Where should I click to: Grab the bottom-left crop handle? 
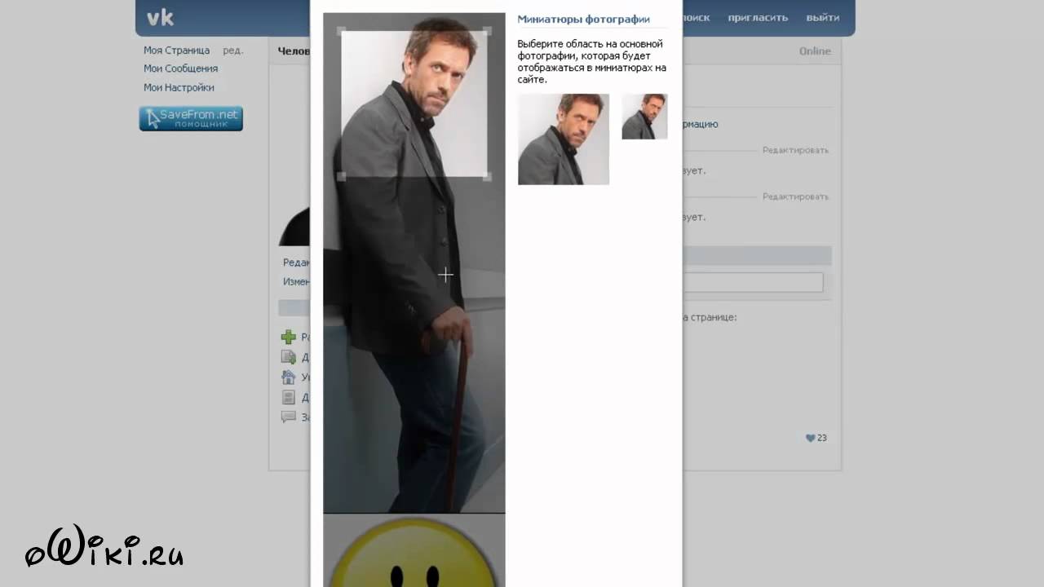342,176
